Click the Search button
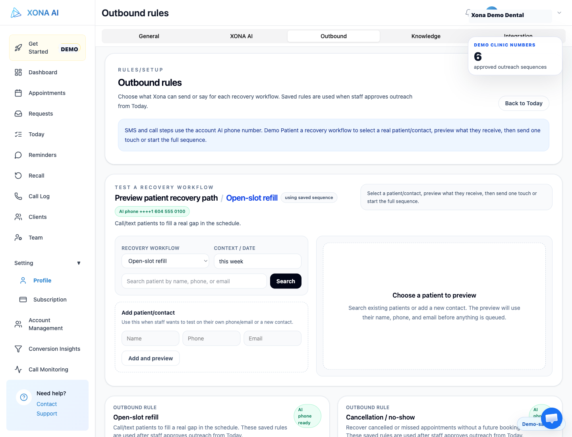Viewport: 572px width, 437px height. pyautogui.click(x=286, y=281)
